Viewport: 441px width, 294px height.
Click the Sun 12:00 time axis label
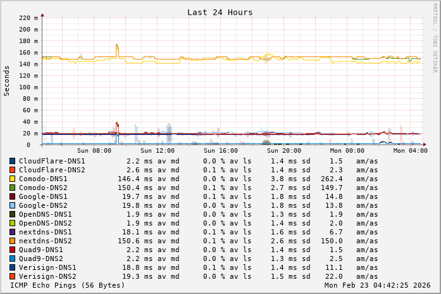pyautogui.click(x=157, y=151)
